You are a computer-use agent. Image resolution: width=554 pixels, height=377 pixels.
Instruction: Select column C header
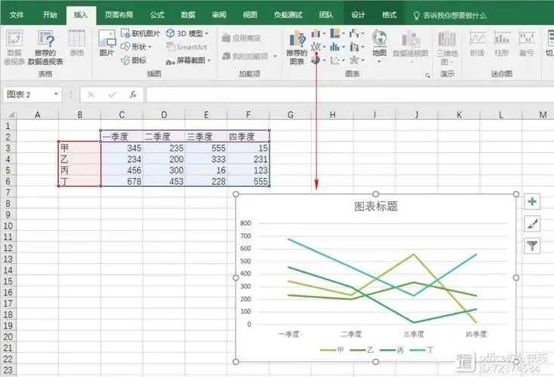click(x=122, y=115)
